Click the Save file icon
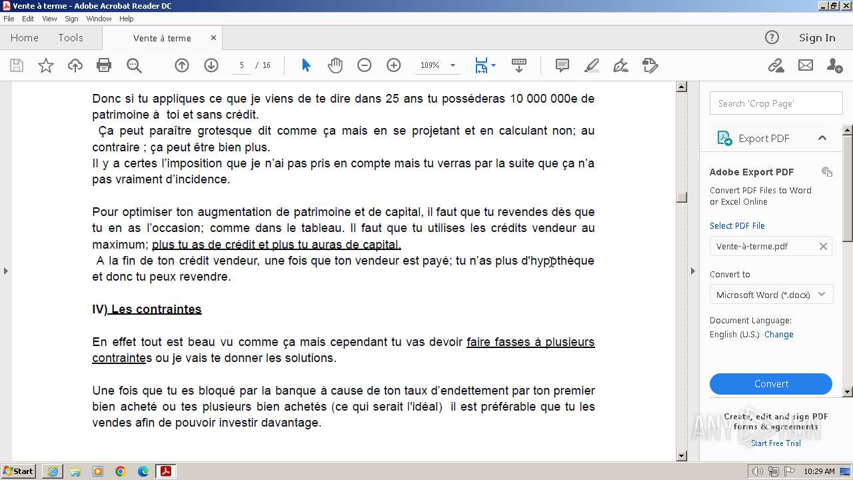The image size is (853, 480). pyautogui.click(x=17, y=65)
